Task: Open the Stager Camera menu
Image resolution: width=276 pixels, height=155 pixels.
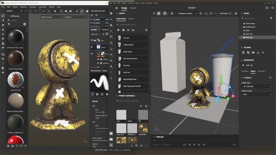Action: pyautogui.click(x=131, y=3)
